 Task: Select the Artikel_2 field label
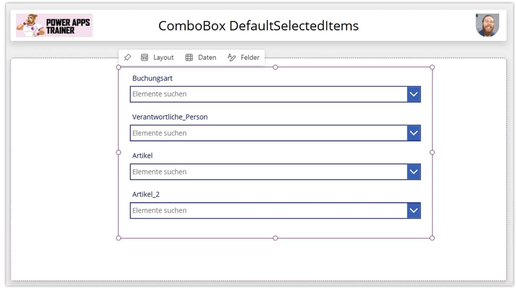click(146, 194)
